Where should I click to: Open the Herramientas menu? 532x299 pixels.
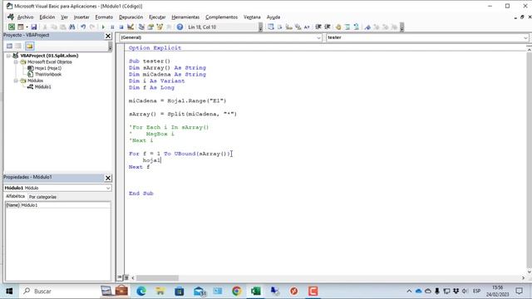(x=185, y=17)
